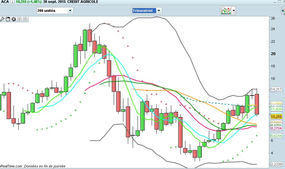285x169 pixels.
Task: Click the move panel down arrow icon
Action: pyautogui.click(x=20, y=19)
